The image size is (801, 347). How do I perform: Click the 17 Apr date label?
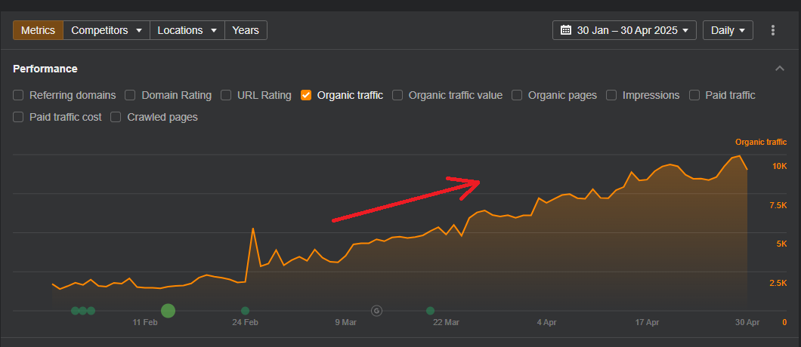coord(647,323)
